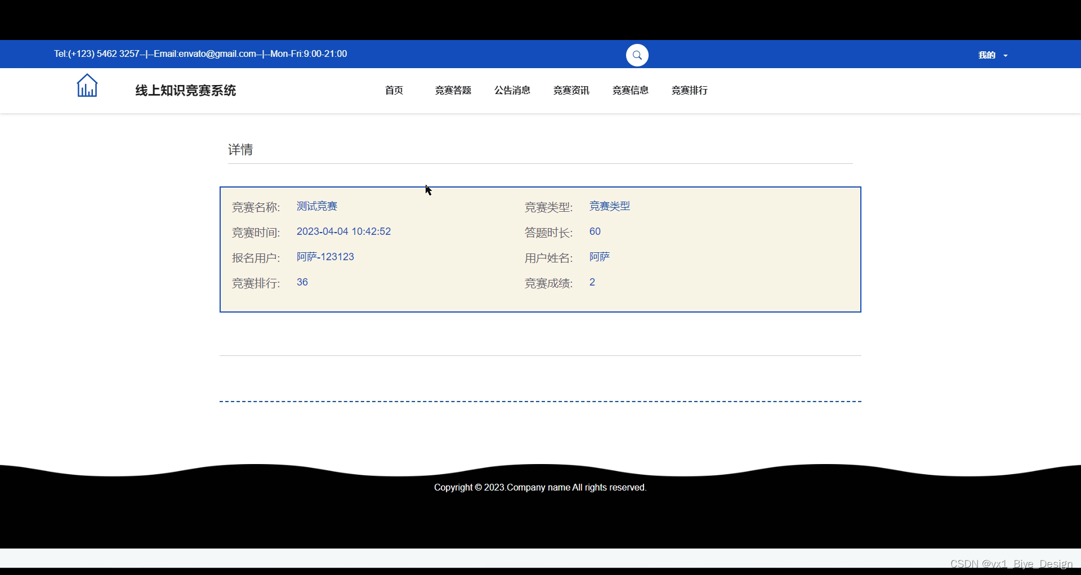Go to 首页 in the navigation

coord(394,90)
